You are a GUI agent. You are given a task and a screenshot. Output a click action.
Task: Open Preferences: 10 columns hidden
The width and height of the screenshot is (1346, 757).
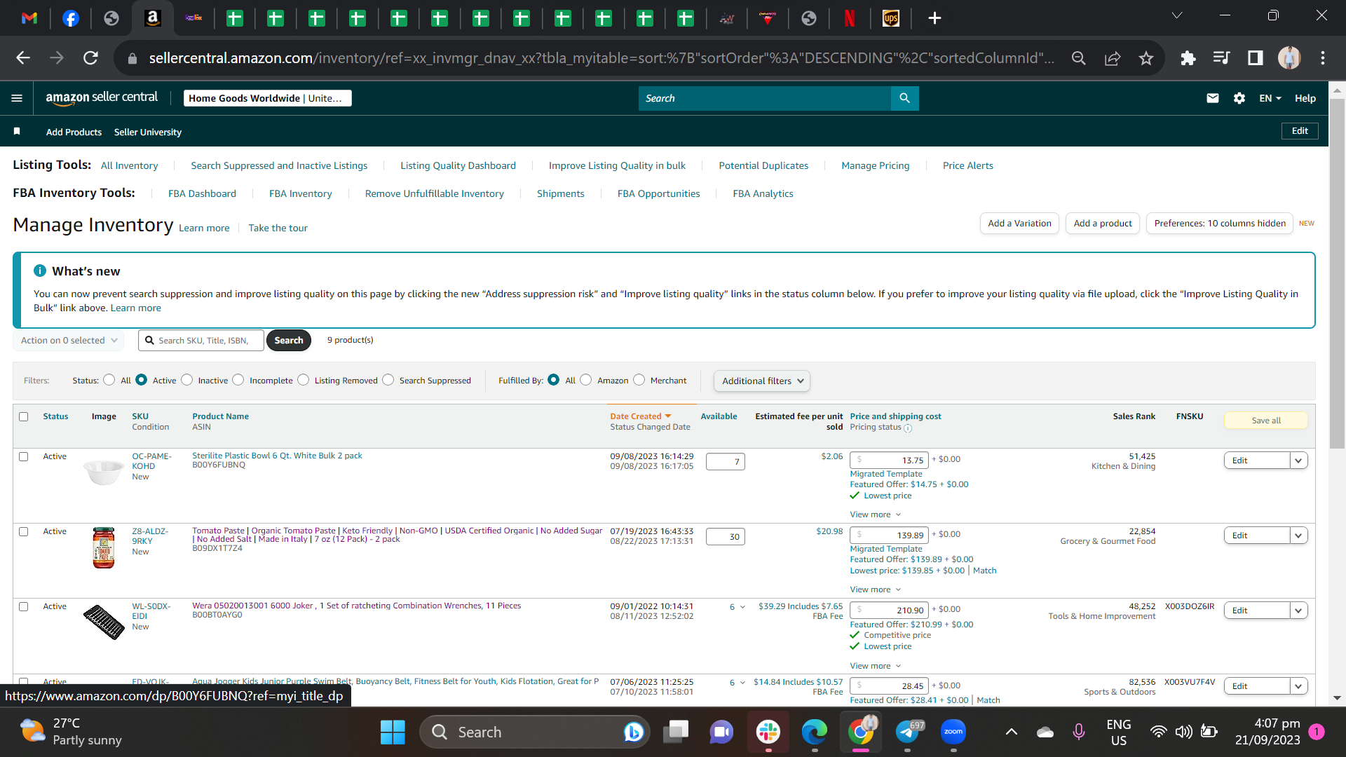tap(1220, 224)
